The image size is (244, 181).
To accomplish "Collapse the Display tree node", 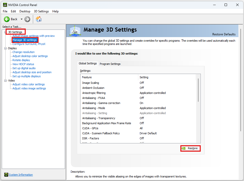I will click(6, 48).
